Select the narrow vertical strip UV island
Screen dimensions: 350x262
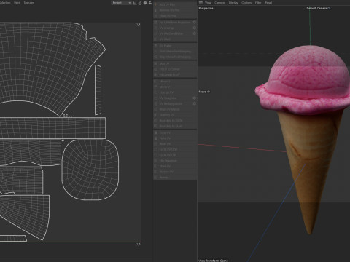(x=98, y=90)
